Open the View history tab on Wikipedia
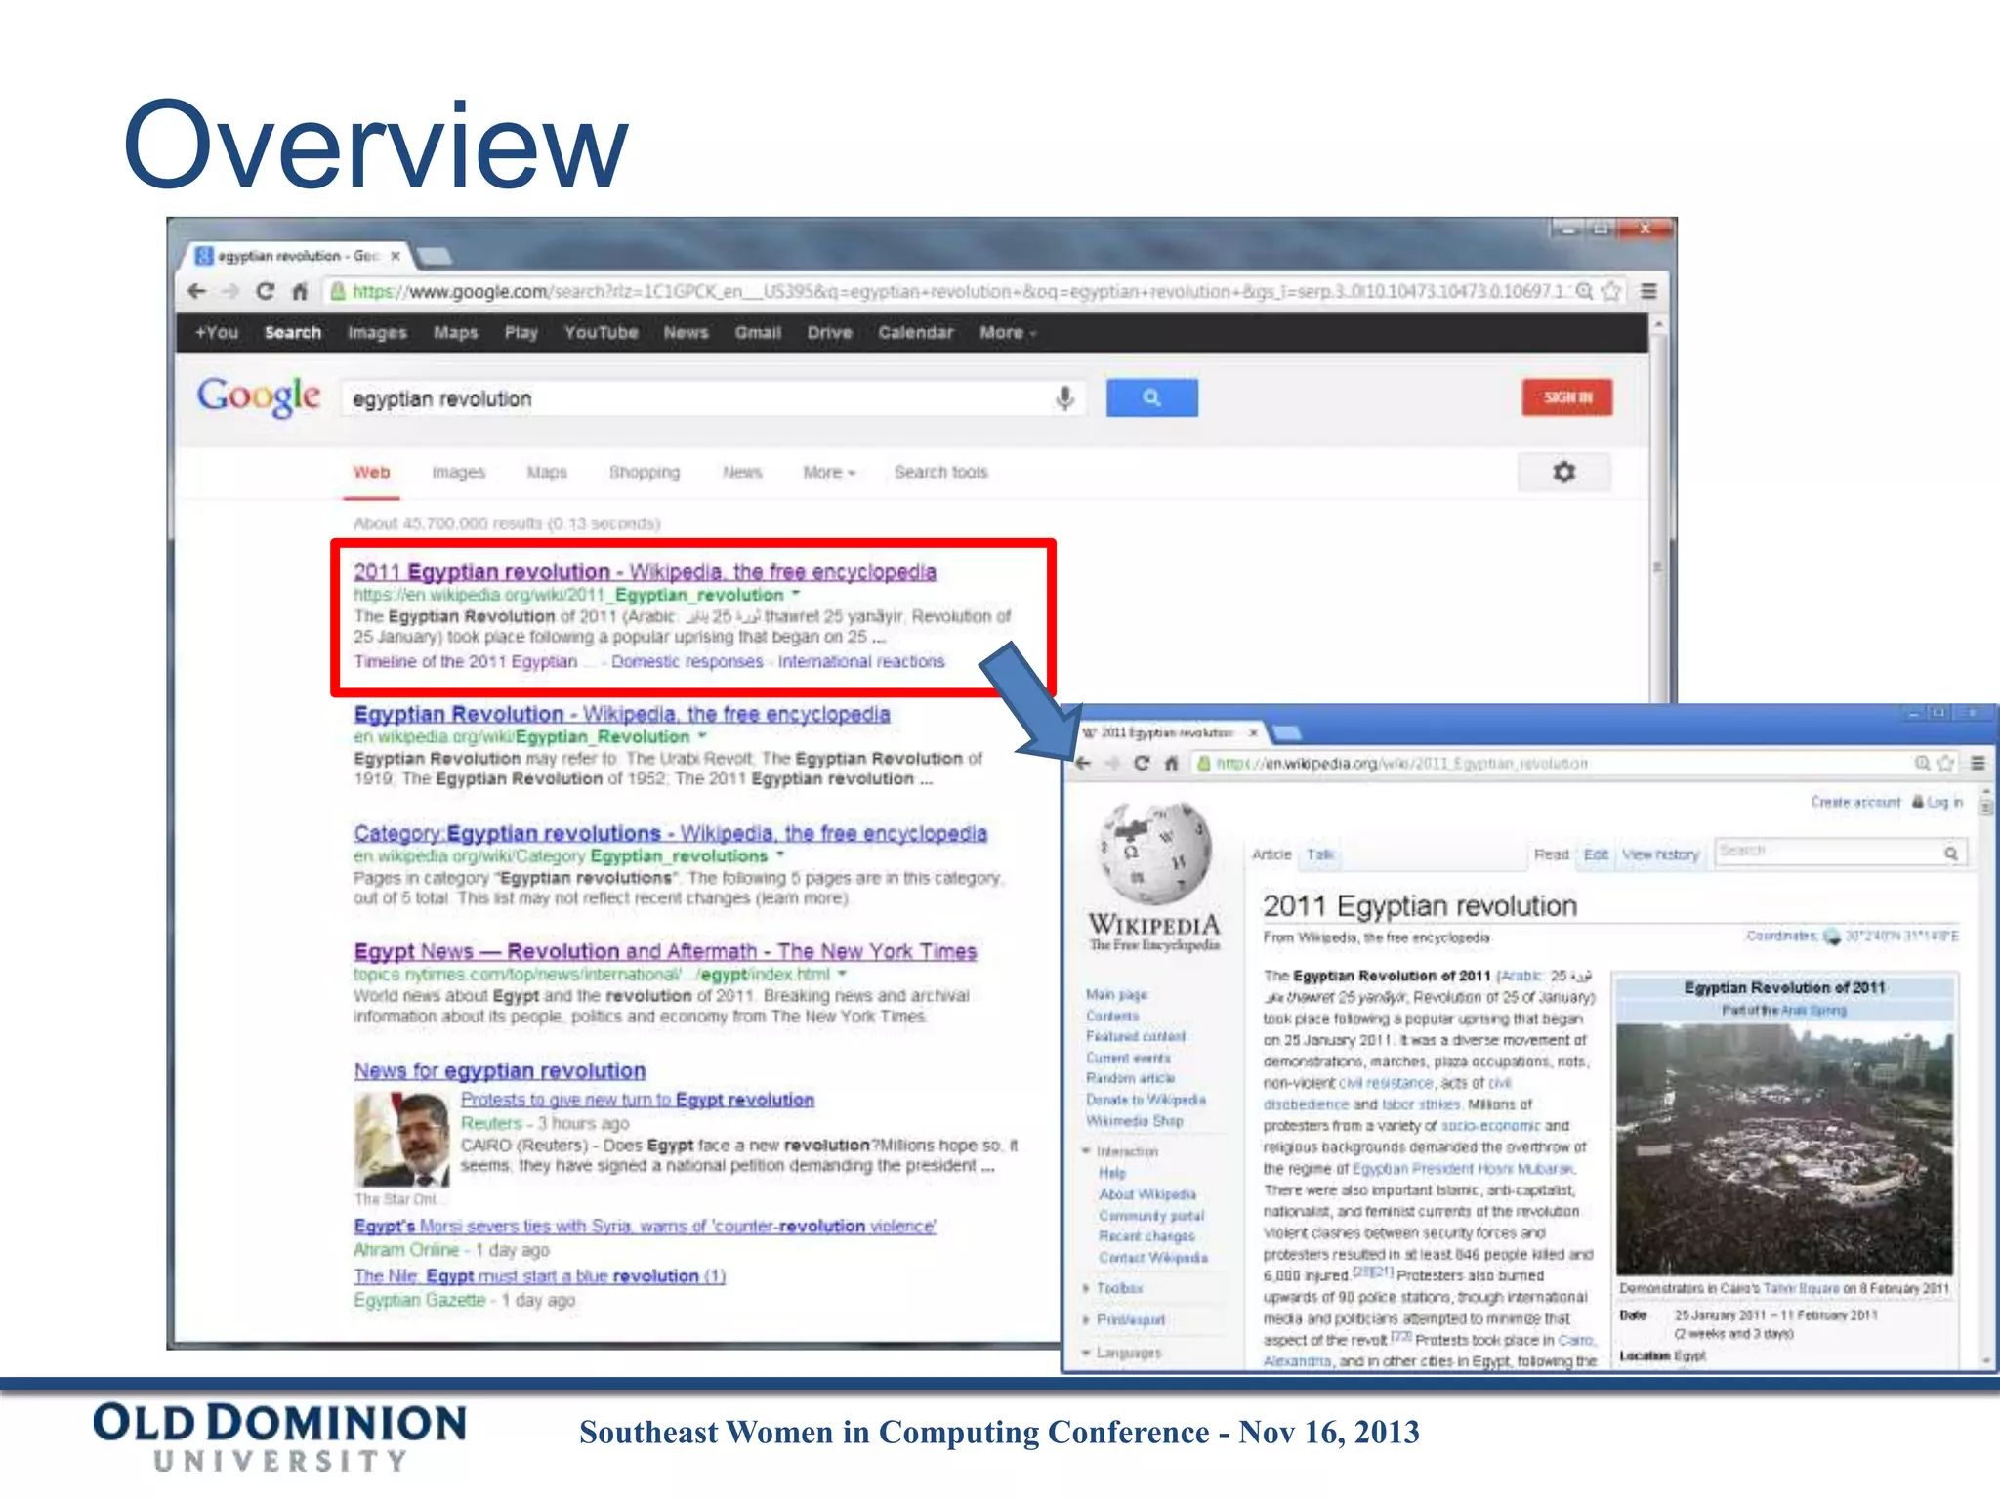The image size is (2000, 1500). (1660, 854)
